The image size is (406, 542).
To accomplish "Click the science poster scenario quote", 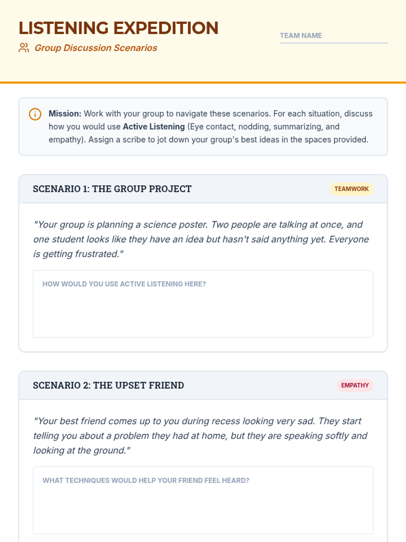I will pyautogui.click(x=201, y=239).
